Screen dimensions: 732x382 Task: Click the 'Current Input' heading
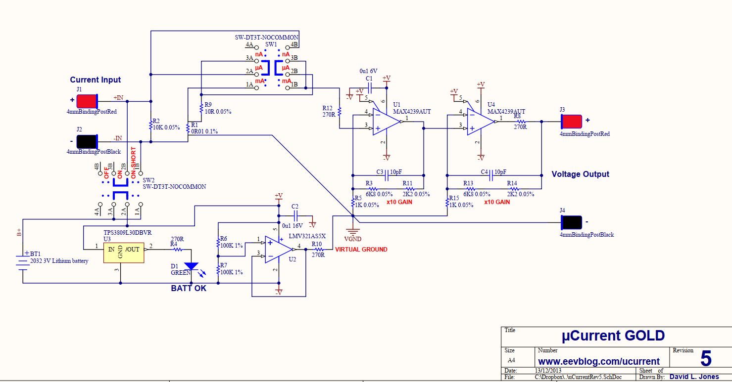[96, 80]
